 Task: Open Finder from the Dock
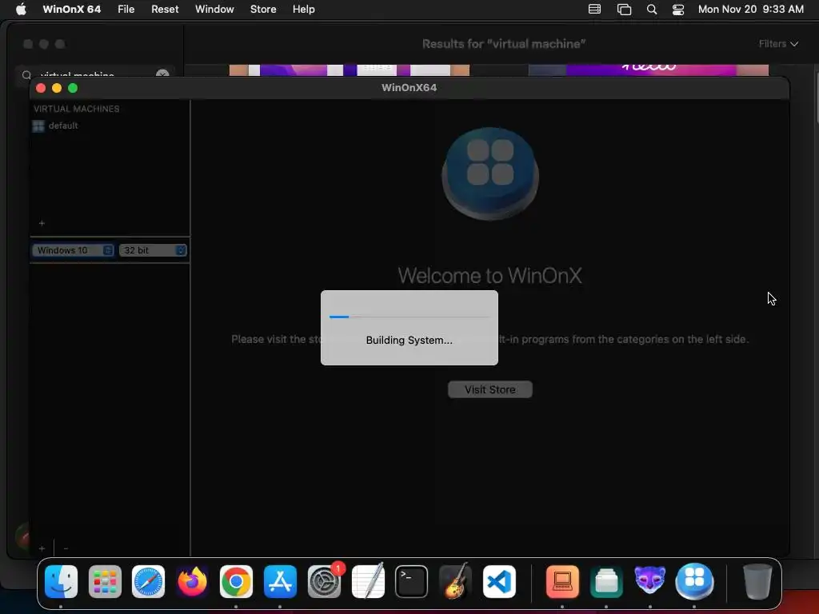pyautogui.click(x=61, y=582)
